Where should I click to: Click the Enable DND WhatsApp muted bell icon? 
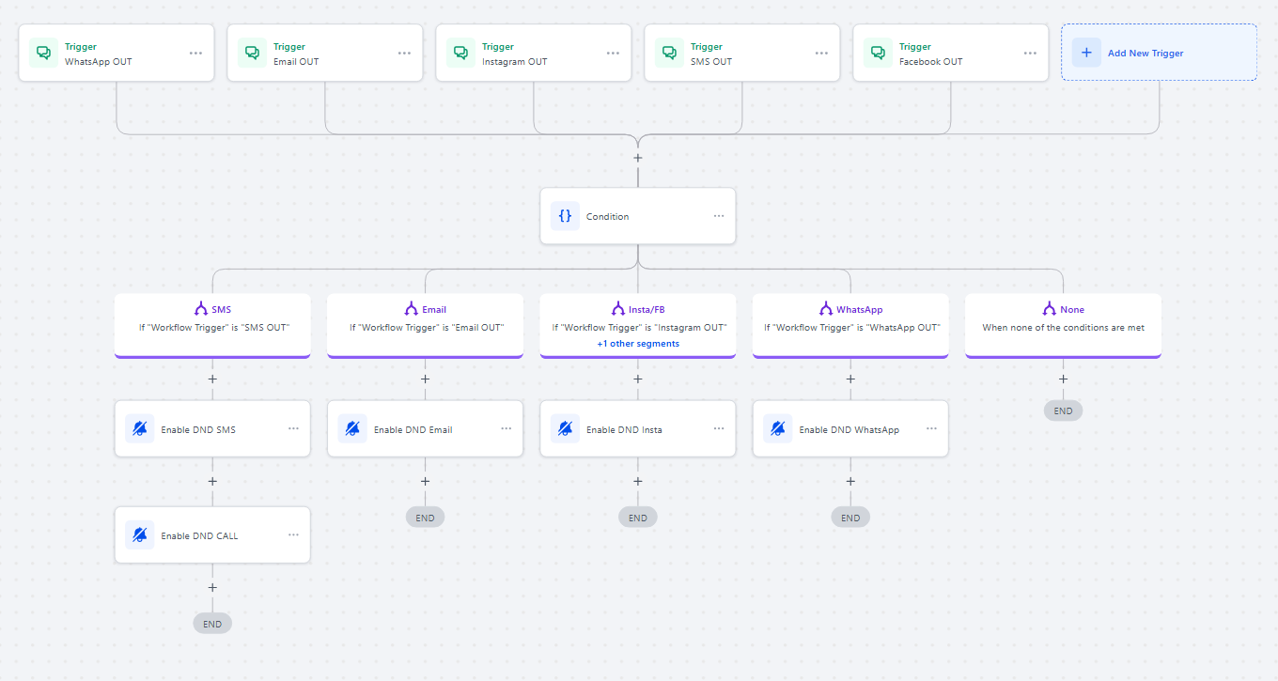point(778,429)
